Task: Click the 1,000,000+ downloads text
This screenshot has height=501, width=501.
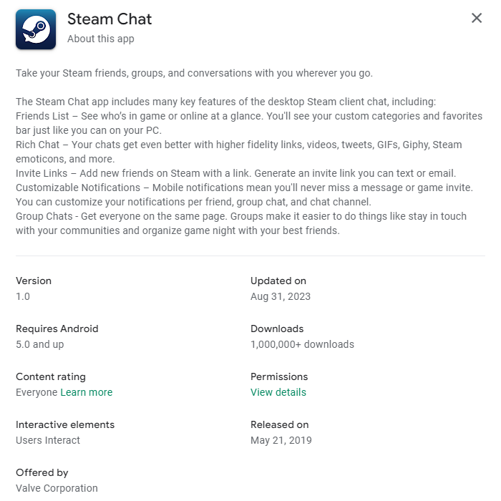Action: pos(302,344)
